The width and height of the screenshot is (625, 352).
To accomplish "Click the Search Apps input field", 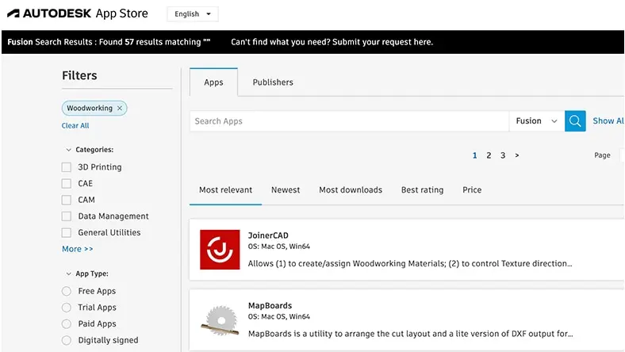I will click(349, 121).
